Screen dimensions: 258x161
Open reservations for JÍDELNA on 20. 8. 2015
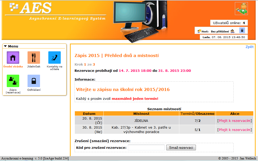click(235, 121)
